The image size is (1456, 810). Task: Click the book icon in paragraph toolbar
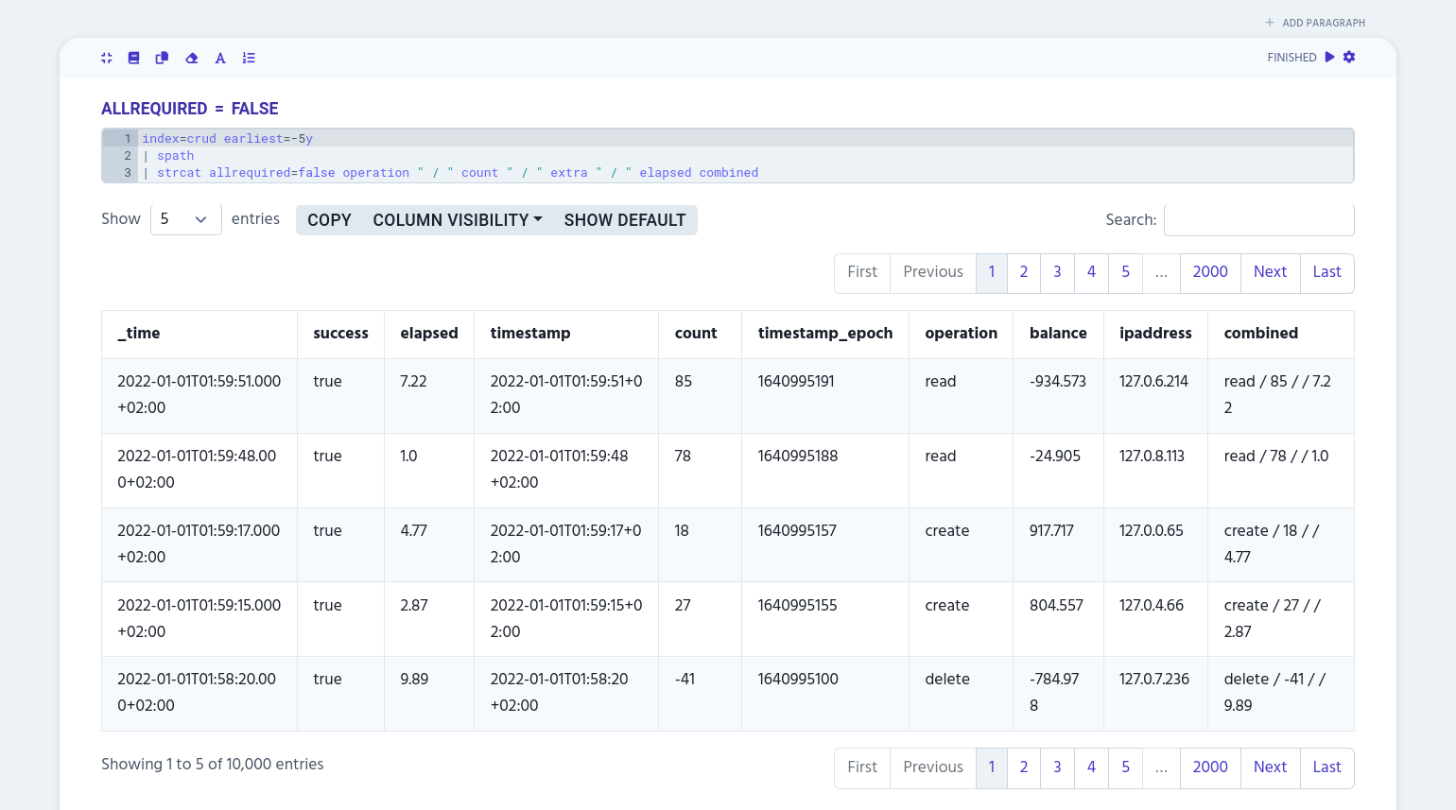click(x=134, y=58)
